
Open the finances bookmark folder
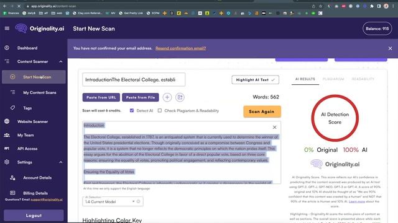coord(11,13)
